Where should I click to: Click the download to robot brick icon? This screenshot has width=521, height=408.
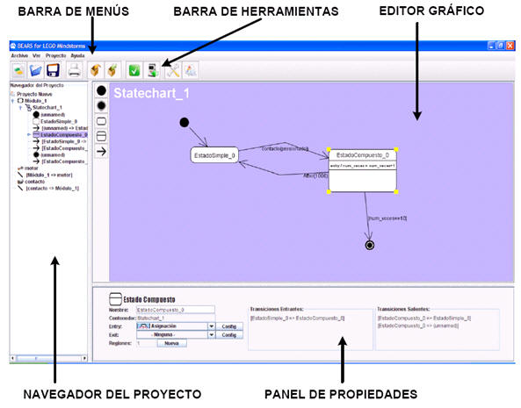click(x=153, y=70)
